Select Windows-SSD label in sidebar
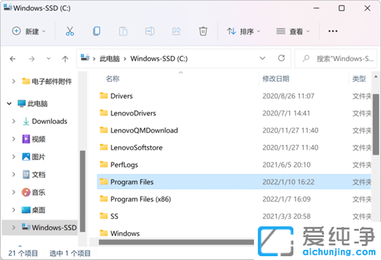Image resolution: width=381 pixels, height=260 pixels. [54, 228]
